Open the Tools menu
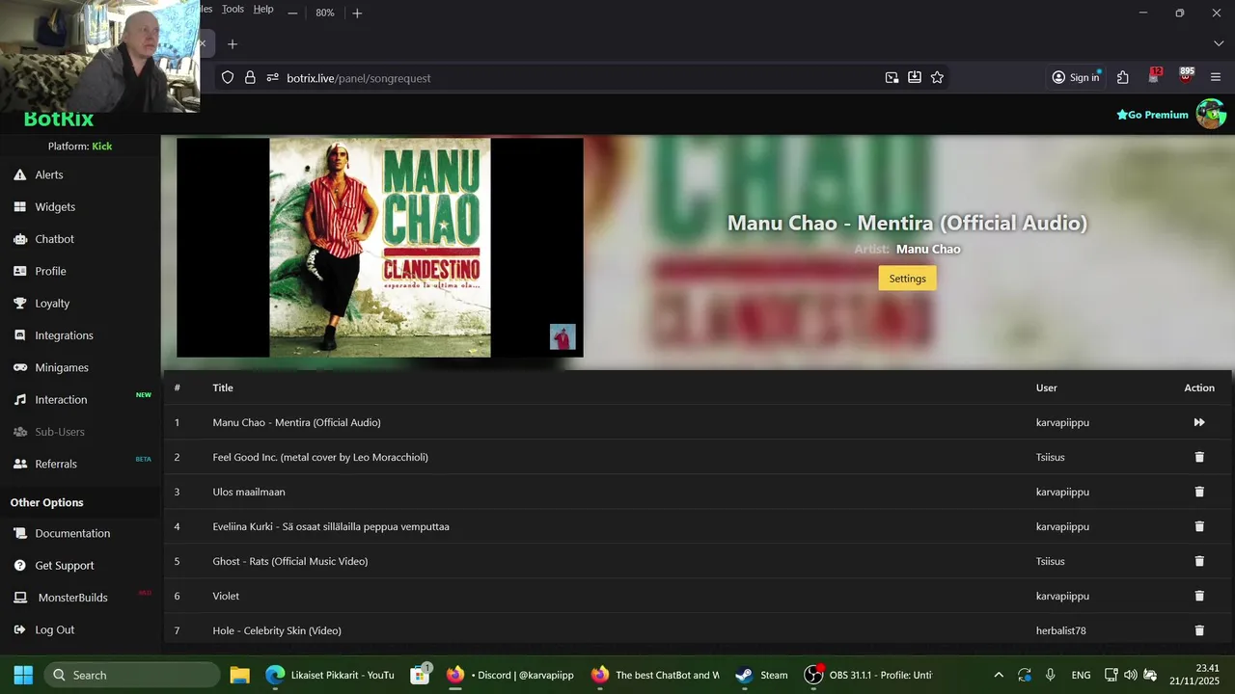 click(233, 9)
